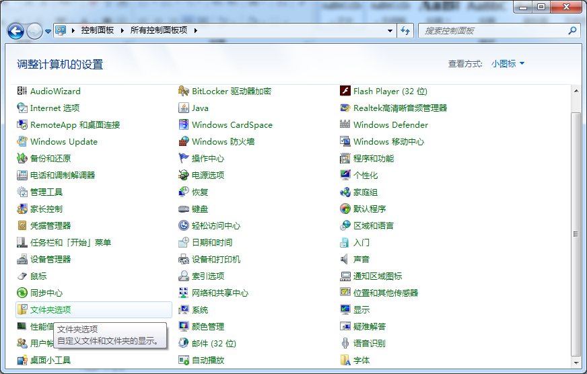Image resolution: width=587 pixels, height=374 pixels.
Task: Open the Windows CardSpace link
Action: [x=232, y=125]
